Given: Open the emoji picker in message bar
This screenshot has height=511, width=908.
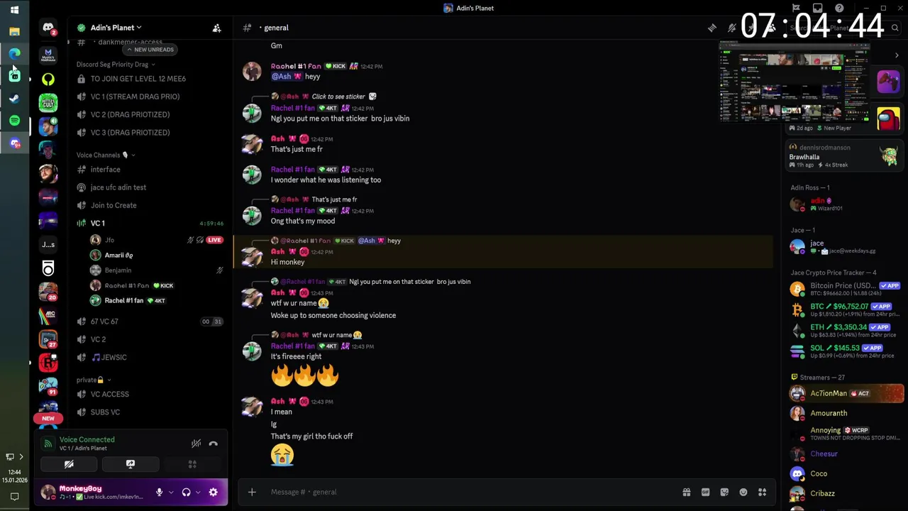Looking at the screenshot, I should pos(743,492).
